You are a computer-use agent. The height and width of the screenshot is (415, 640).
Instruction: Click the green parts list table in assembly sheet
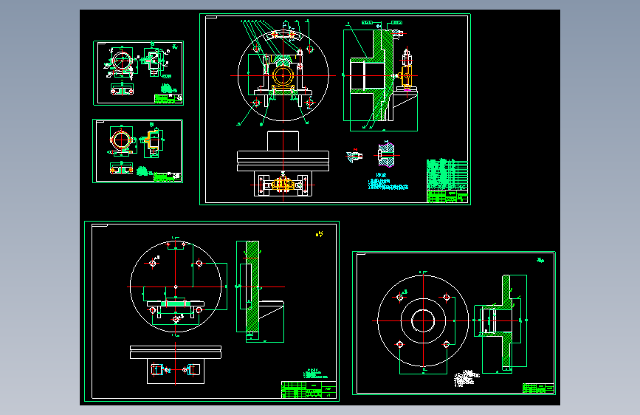[x=447, y=174]
